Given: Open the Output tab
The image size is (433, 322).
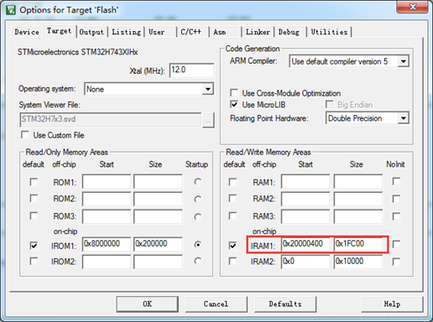Looking at the screenshot, I should pyautogui.click(x=91, y=32).
